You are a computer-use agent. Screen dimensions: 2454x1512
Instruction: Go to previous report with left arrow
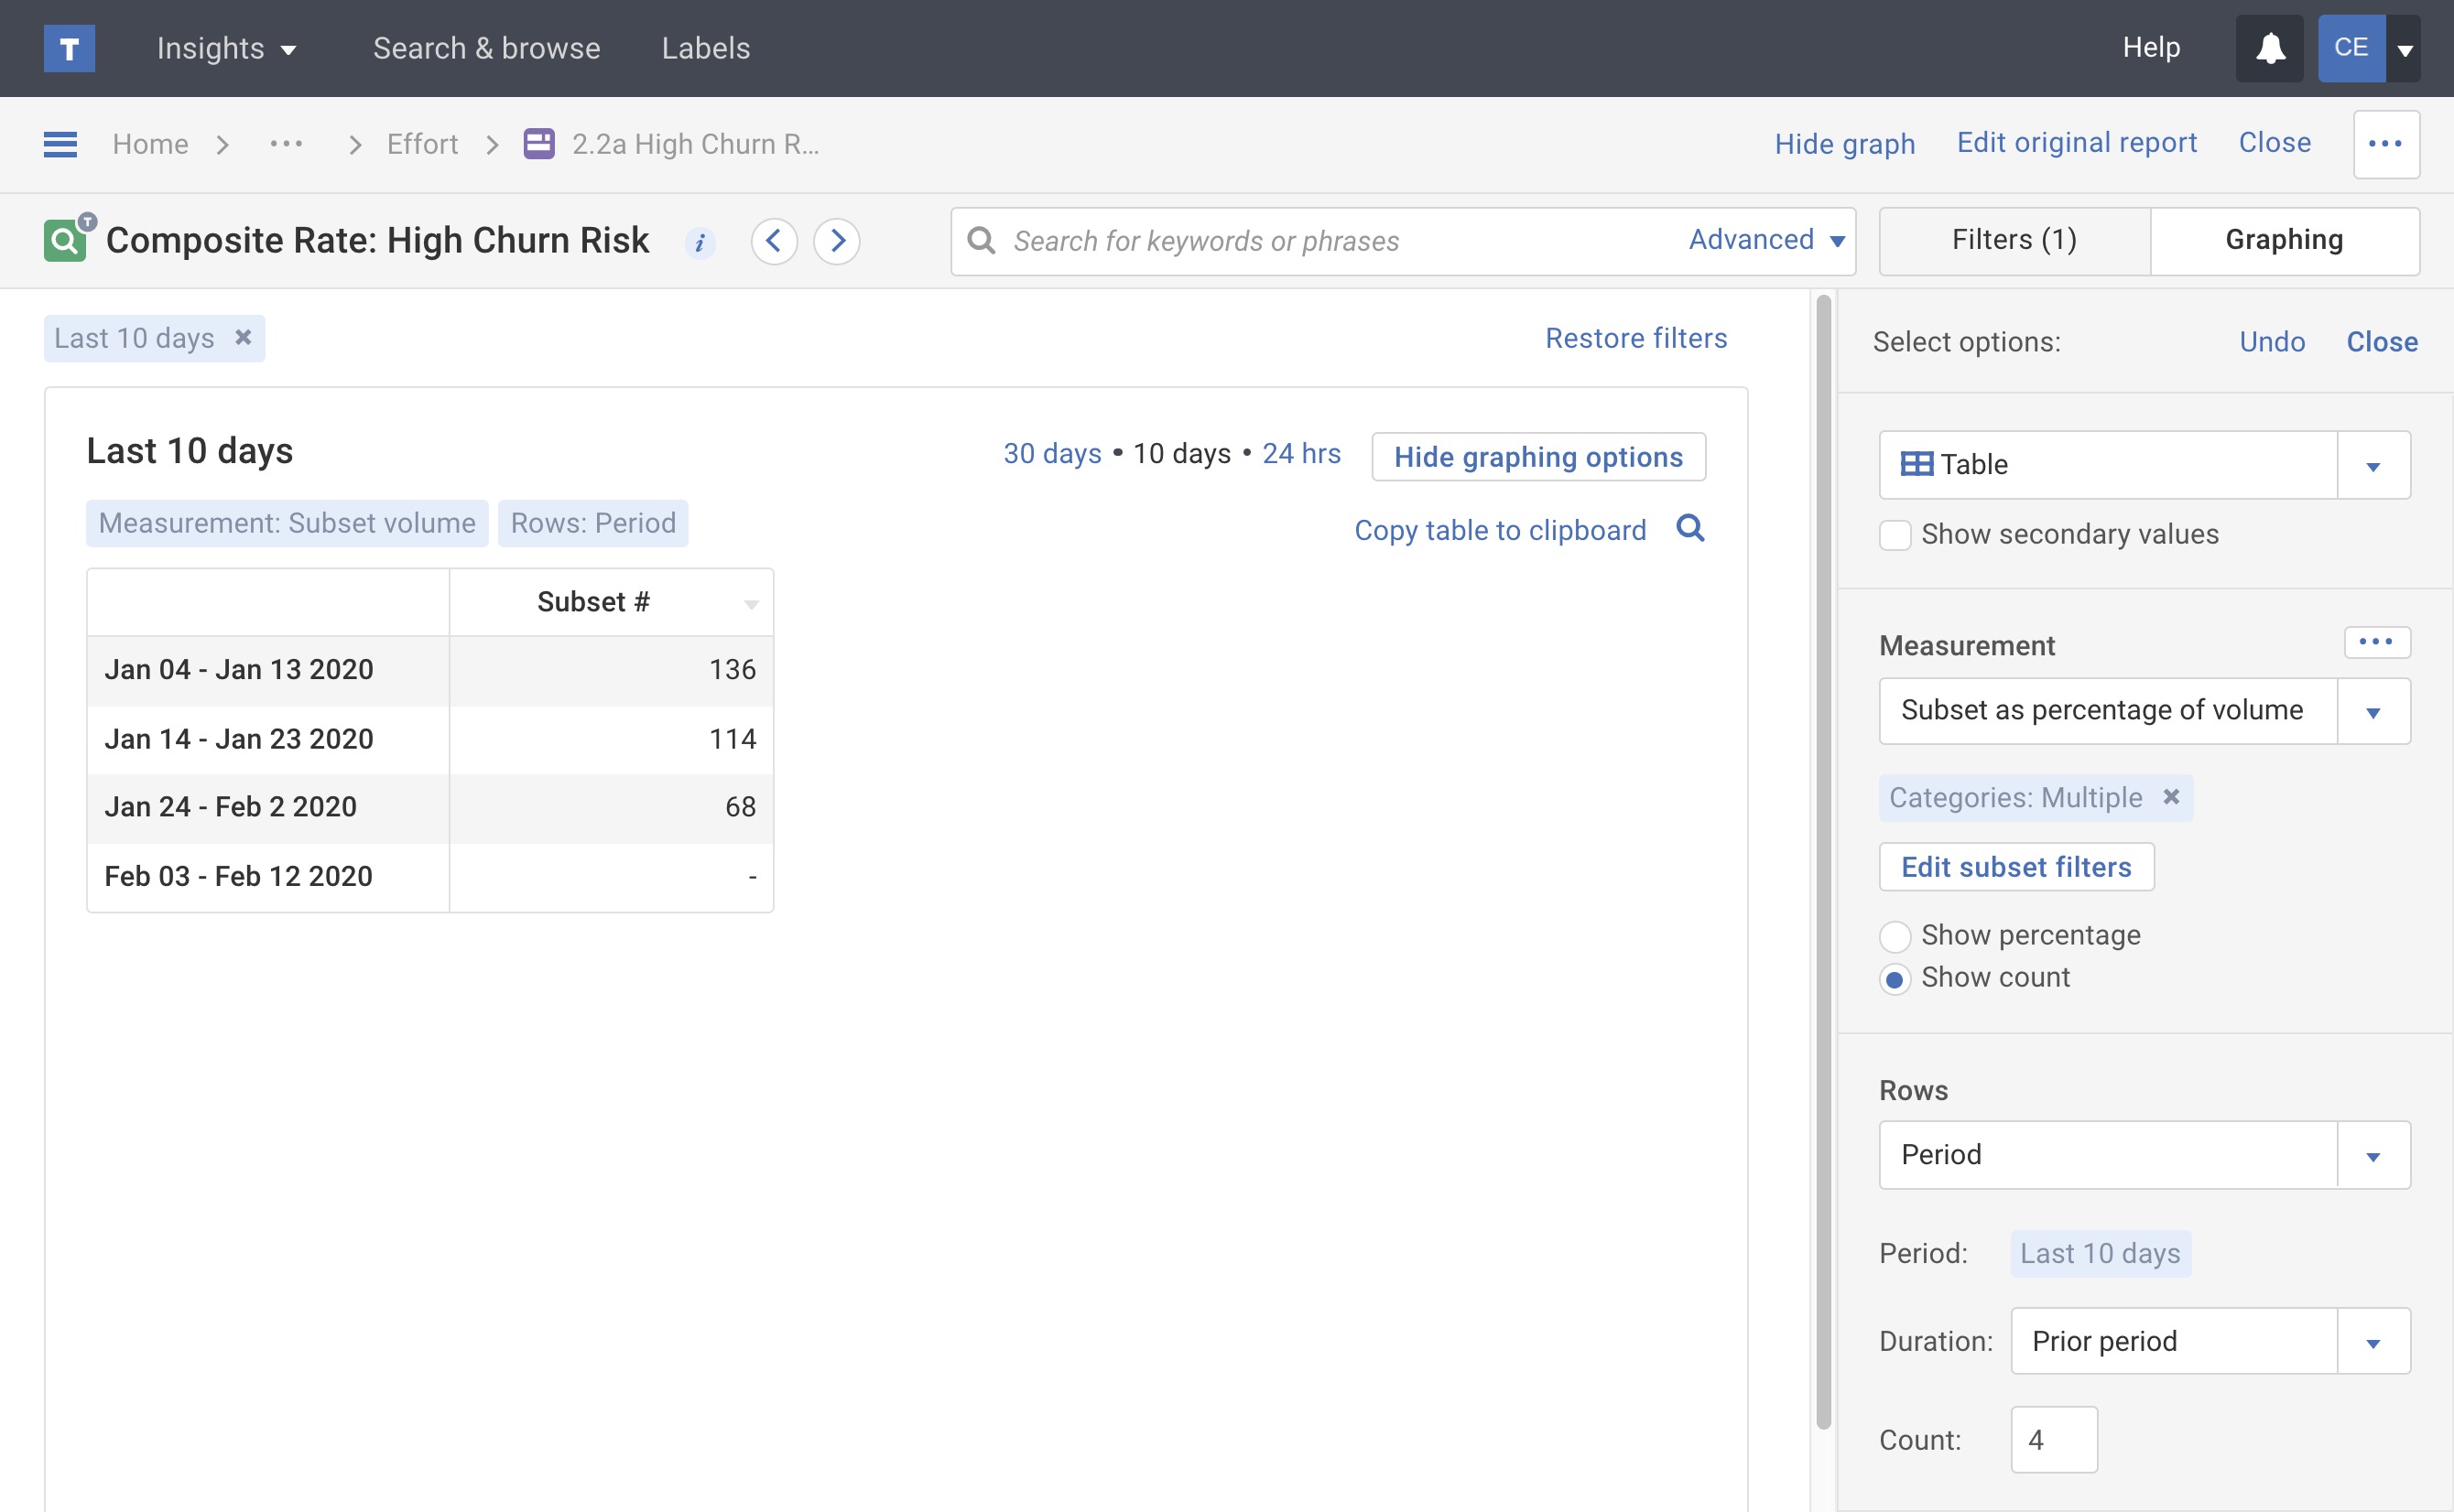click(x=774, y=241)
